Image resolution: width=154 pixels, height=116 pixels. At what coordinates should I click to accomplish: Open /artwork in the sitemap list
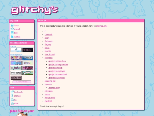(48, 34)
